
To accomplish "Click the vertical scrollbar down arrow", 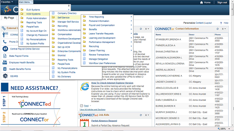I will [x=233, y=125].
